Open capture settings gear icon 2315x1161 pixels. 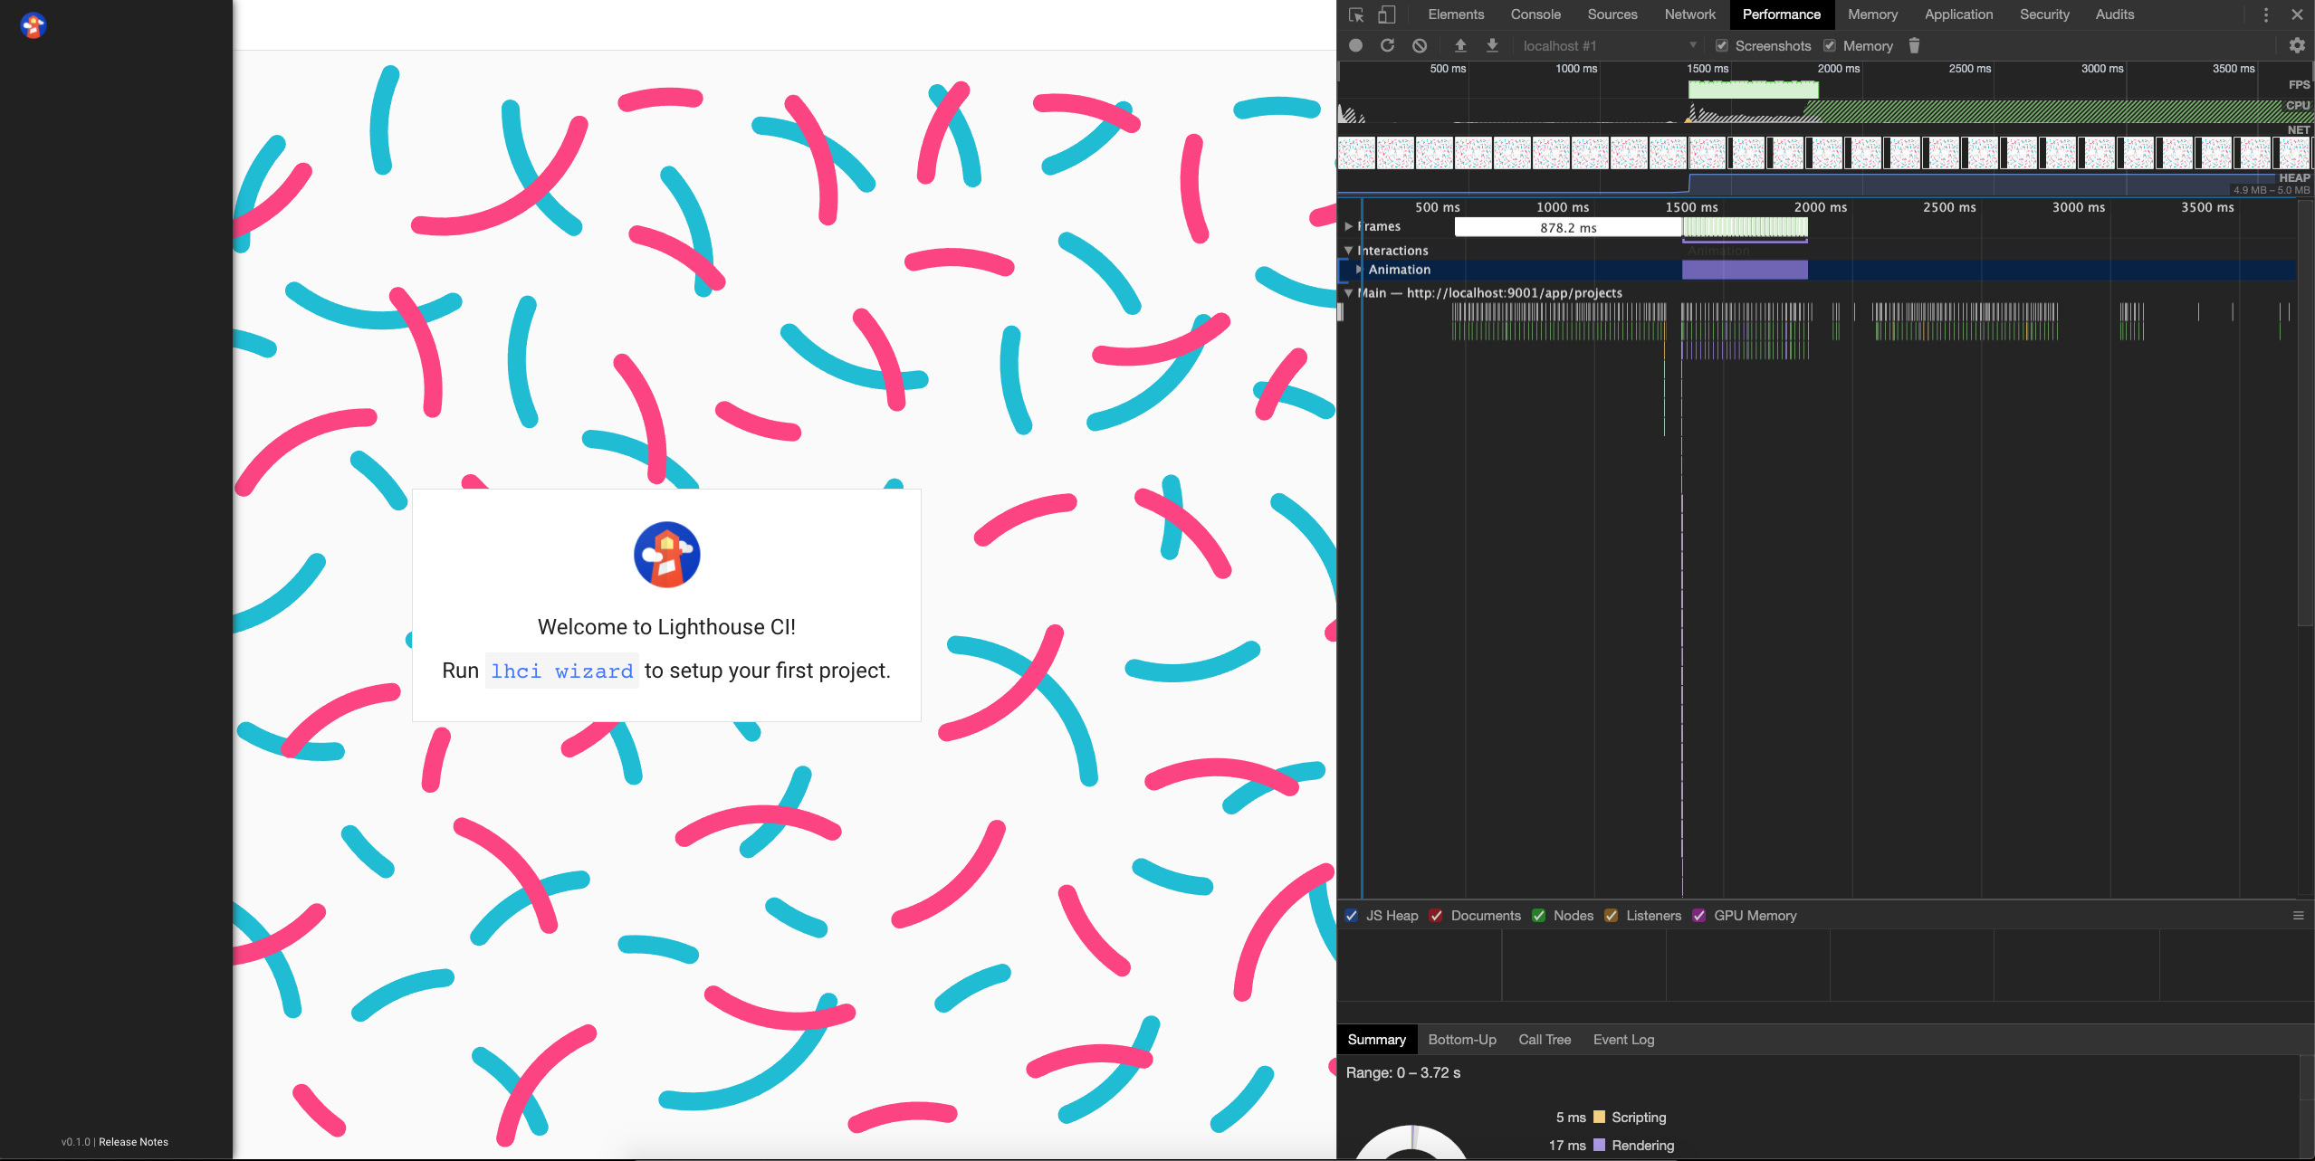[2297, 45]
